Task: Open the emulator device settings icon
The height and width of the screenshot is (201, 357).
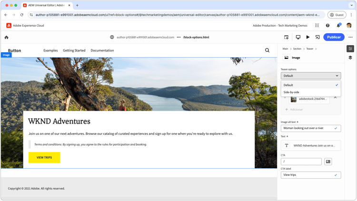Action: [x=287, y=37]
